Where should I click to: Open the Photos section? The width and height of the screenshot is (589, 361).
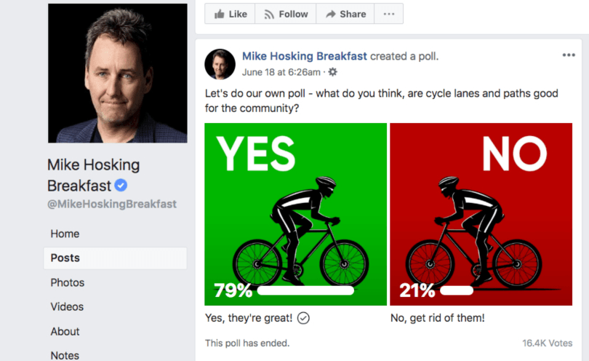(67, 282)
